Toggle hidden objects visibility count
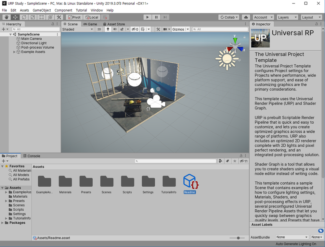Viewport: 325px width, 247px height. [x=135, y=29]
